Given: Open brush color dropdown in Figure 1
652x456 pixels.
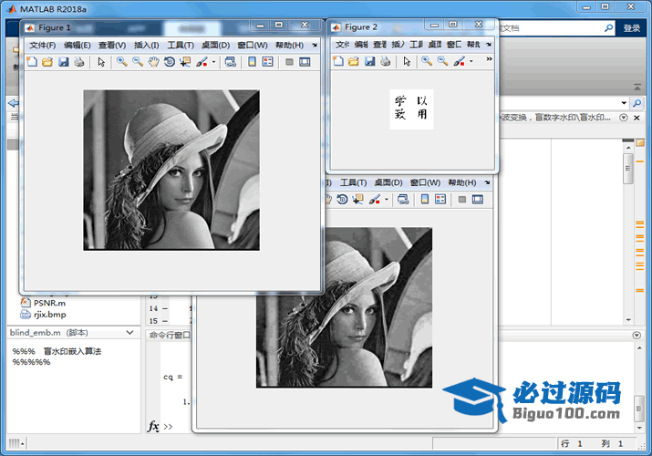Looking at the screenshot, I should (x=213, y=62).
